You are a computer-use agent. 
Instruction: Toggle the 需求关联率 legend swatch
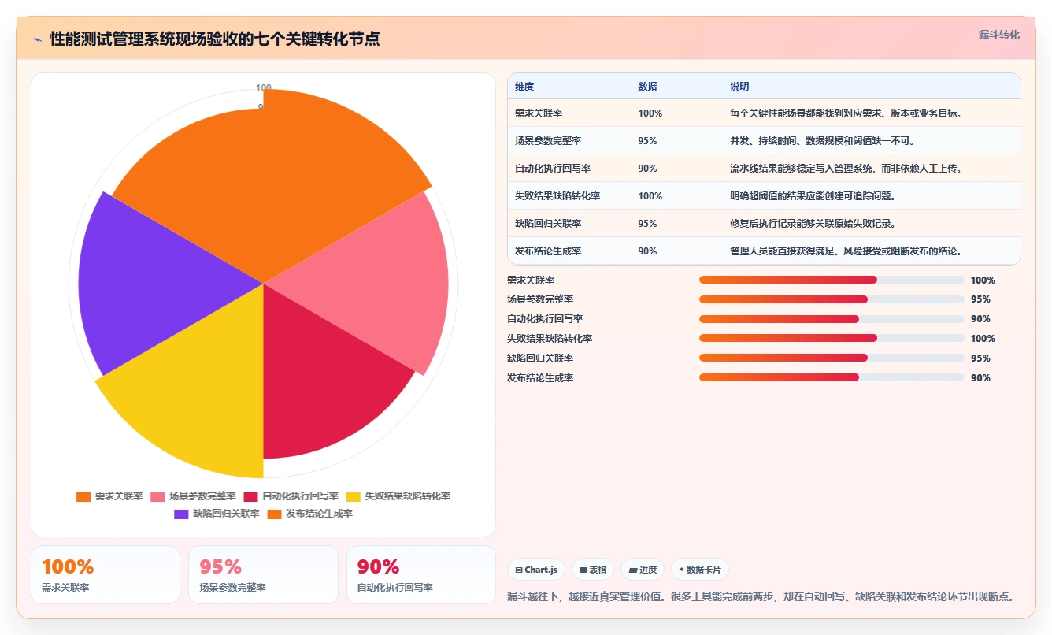coord(83,496)
